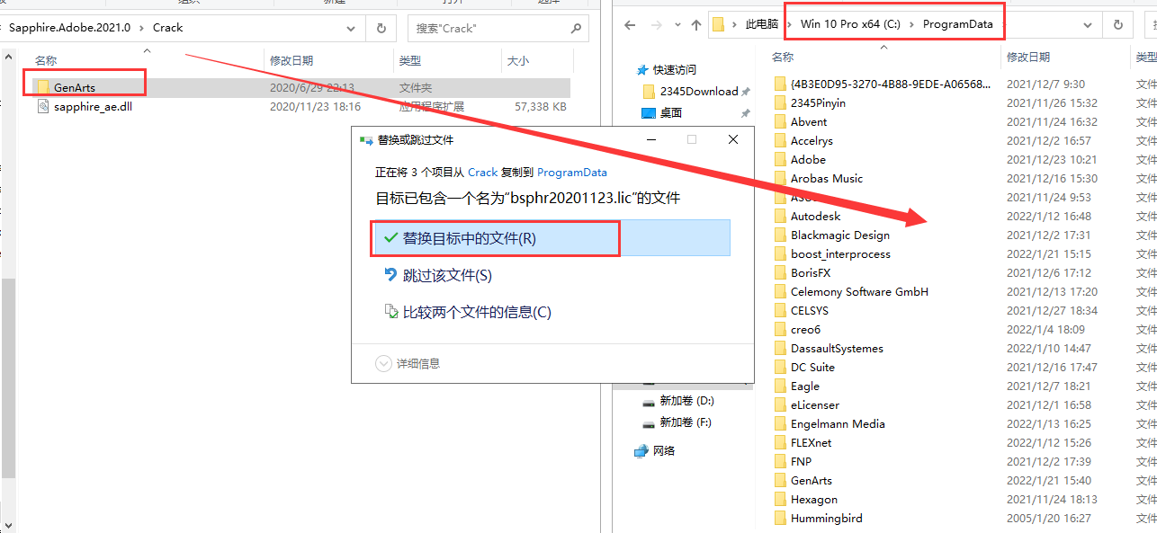The image size is (1157, 533).
Task: Go back in the ProgramData window
Action: [631, 25]
